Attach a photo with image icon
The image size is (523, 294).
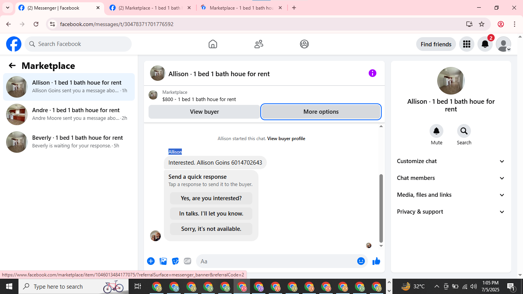pyautogui.click(x=163, y=261)
